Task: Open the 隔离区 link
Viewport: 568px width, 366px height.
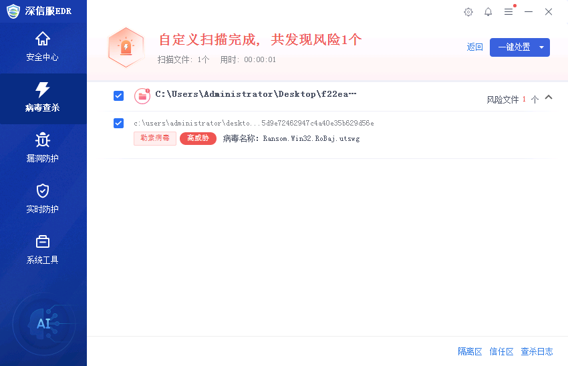Action: 470,351
